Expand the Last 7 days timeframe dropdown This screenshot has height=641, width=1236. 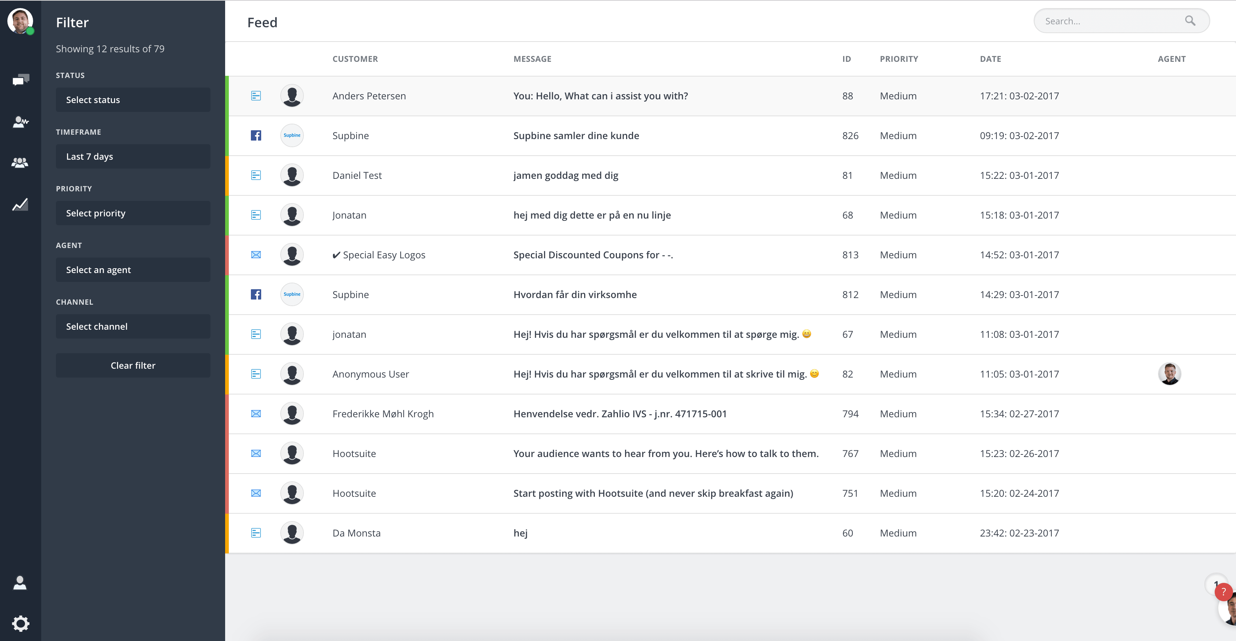tap(133, 156)
